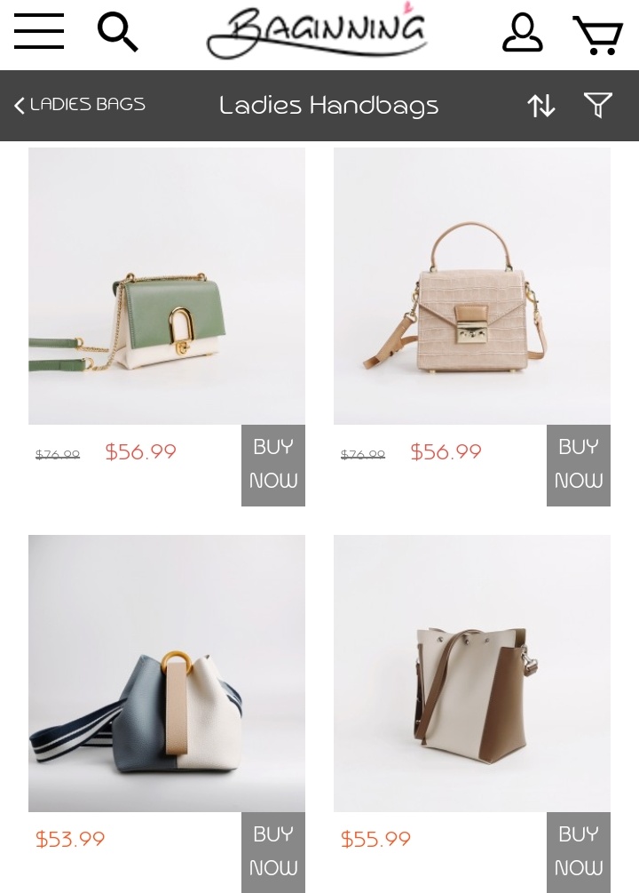The height and width of the screenshot is (893, 639).
Task: Open the search magnifier icon
Action: tap(118, 33)
